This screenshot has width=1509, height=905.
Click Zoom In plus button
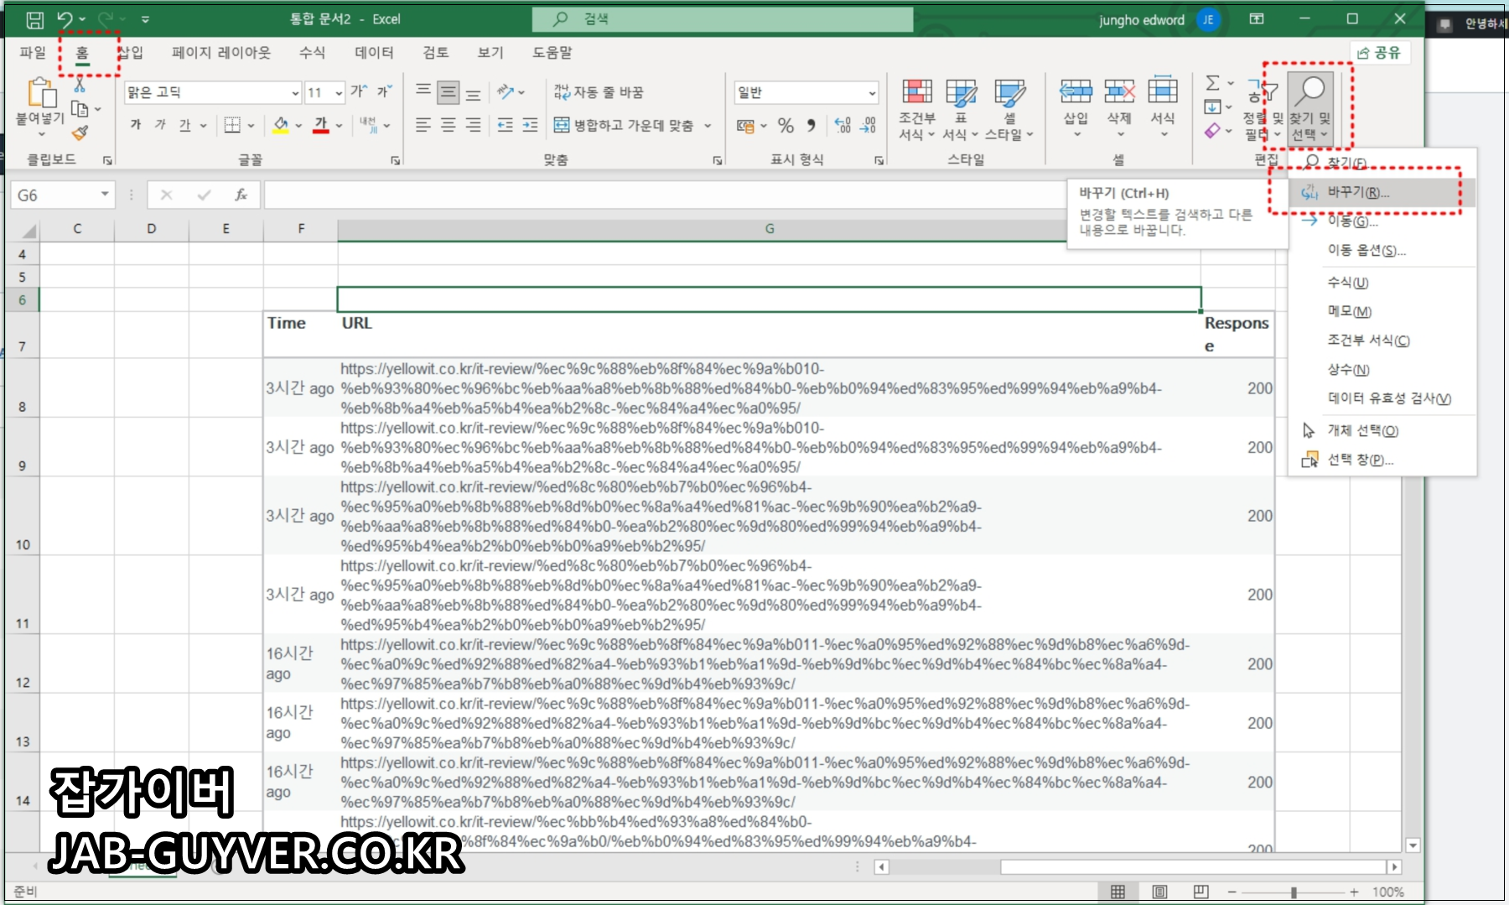(1354, 892)
